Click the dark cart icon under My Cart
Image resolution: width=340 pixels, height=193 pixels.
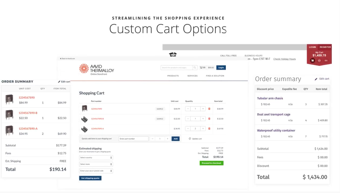312,60
